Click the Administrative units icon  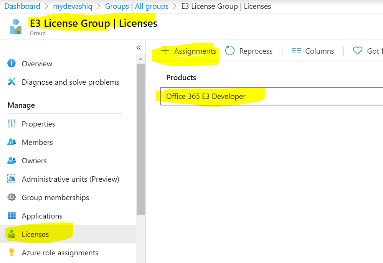click(12, 179)
